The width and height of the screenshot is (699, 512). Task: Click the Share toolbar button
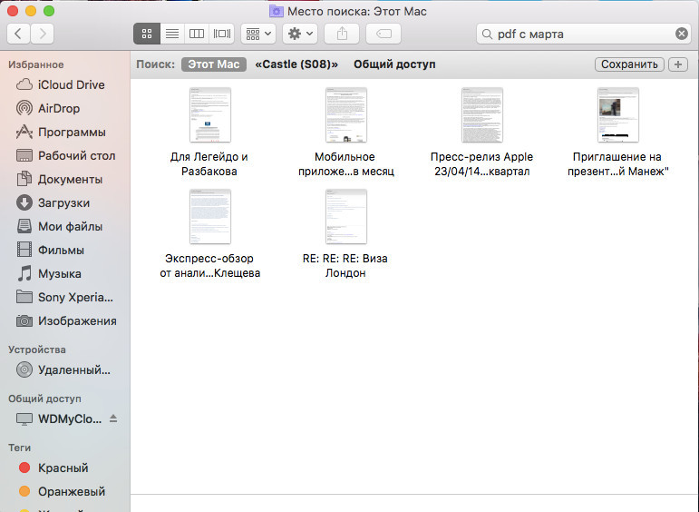[x=342, y=34]
